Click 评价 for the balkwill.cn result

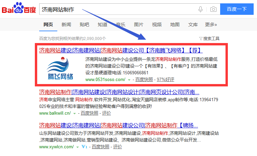coord(107,113)
